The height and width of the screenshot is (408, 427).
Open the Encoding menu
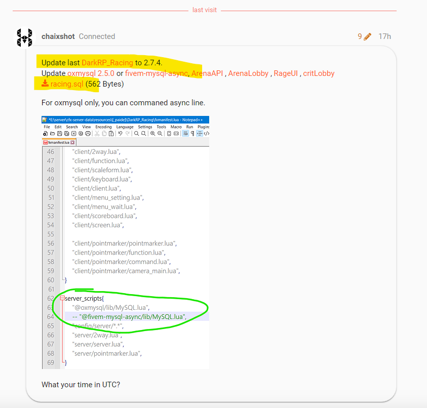(103, 127)
